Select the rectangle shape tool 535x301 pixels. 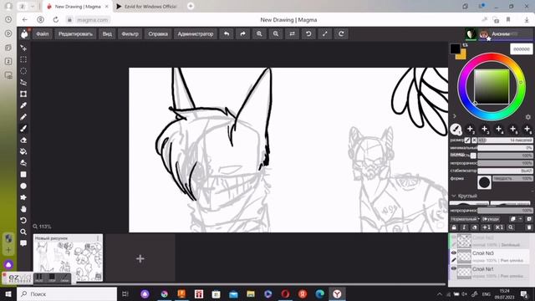point(23,175)
